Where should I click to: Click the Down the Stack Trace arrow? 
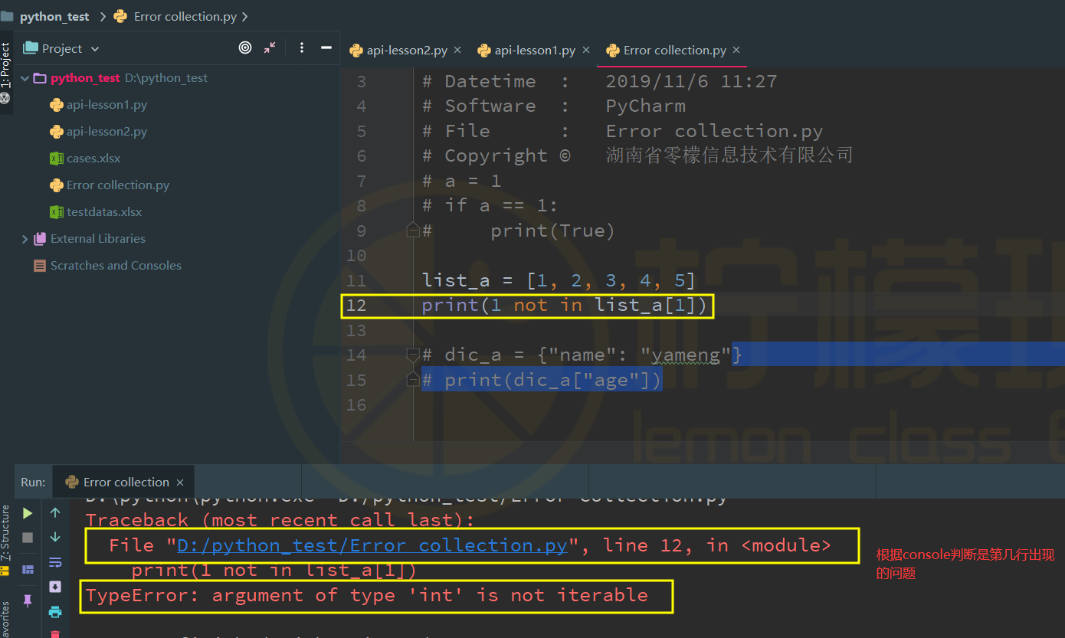point(55,537)
